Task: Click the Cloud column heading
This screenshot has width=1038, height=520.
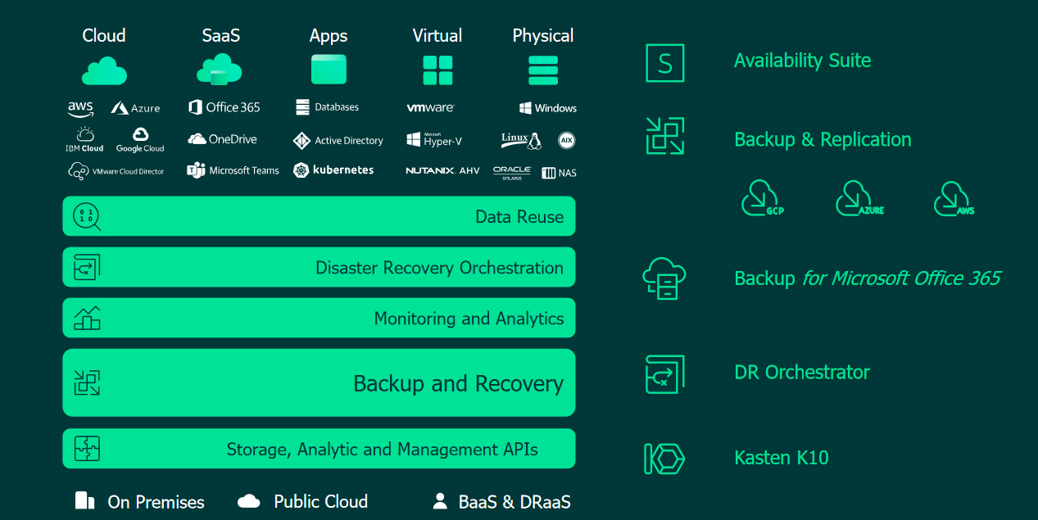Action: click(x=104, y=35)
